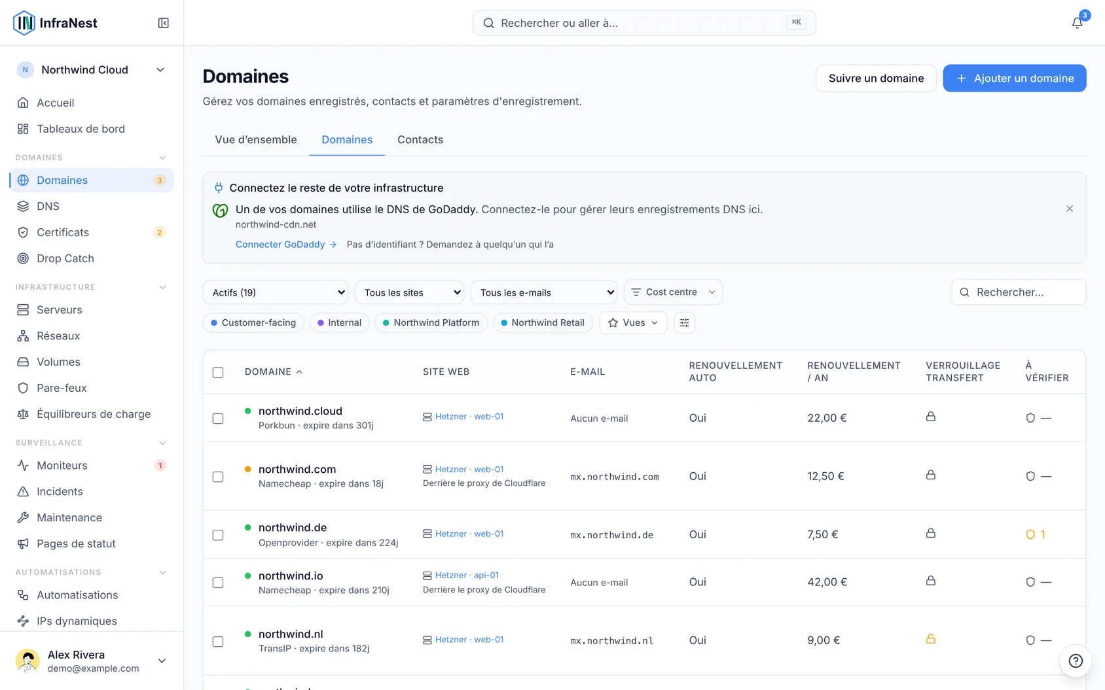Collapse the sidebar panel icon
This screenshot has height=690, width=1105.
[164, 23]
